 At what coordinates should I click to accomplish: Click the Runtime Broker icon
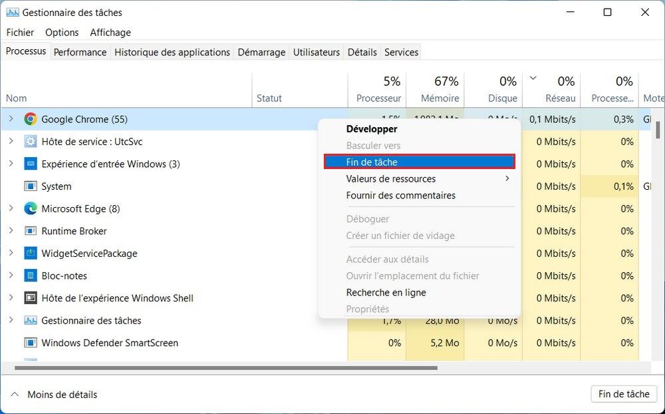click(x=30, y=231)
